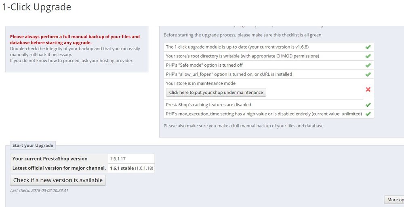Click the current PrestaShop version value 1.6.1.17

118,159
